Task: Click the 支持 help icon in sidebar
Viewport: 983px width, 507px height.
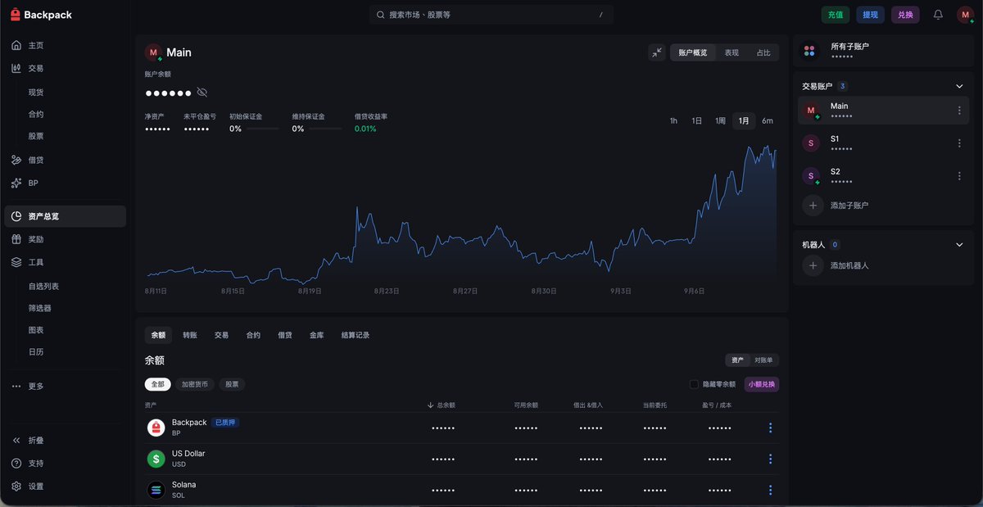Action: coord(16,464)
